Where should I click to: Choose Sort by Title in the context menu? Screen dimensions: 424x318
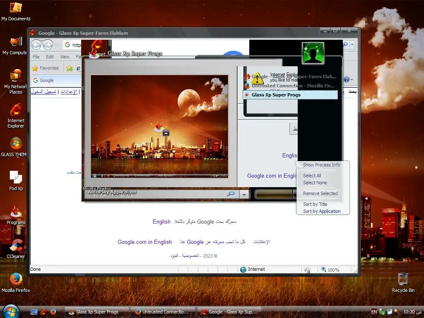315,204
